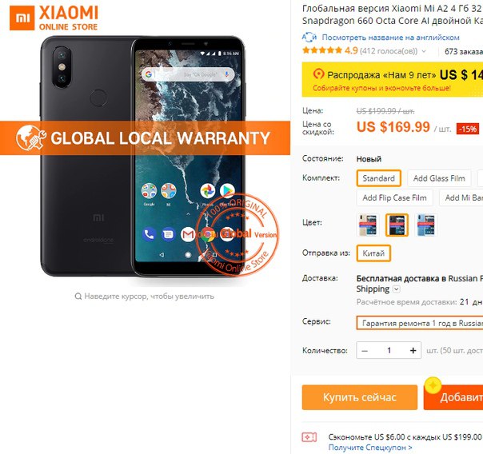Click the globe warranty icon on banner
Viewport: 483px width, 454px height.
click(31, 137)
